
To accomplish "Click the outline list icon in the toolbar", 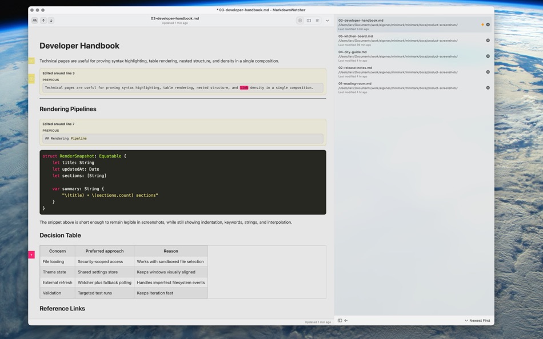I will pyautogui.click(x=317, y=20).
